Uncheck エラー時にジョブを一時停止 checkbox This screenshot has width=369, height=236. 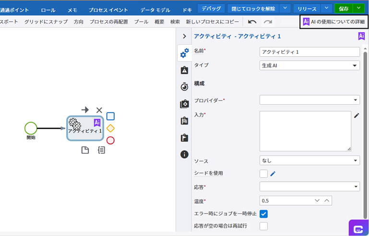[263, 214]
